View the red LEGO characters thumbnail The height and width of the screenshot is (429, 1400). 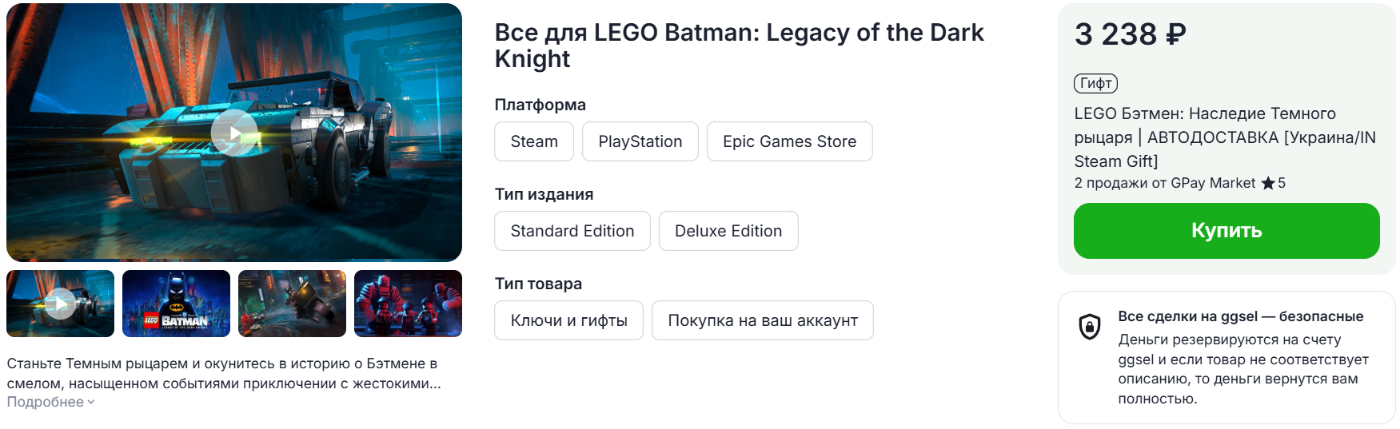[408, 304]
